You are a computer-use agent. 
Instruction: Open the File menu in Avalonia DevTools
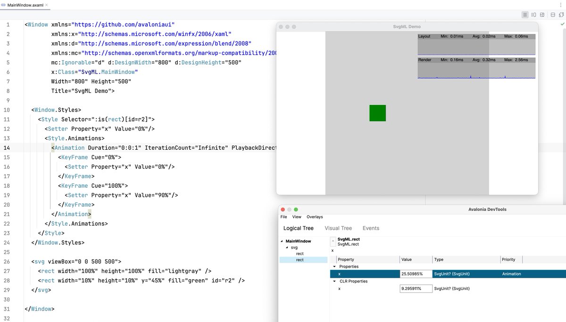coord(283,217)
